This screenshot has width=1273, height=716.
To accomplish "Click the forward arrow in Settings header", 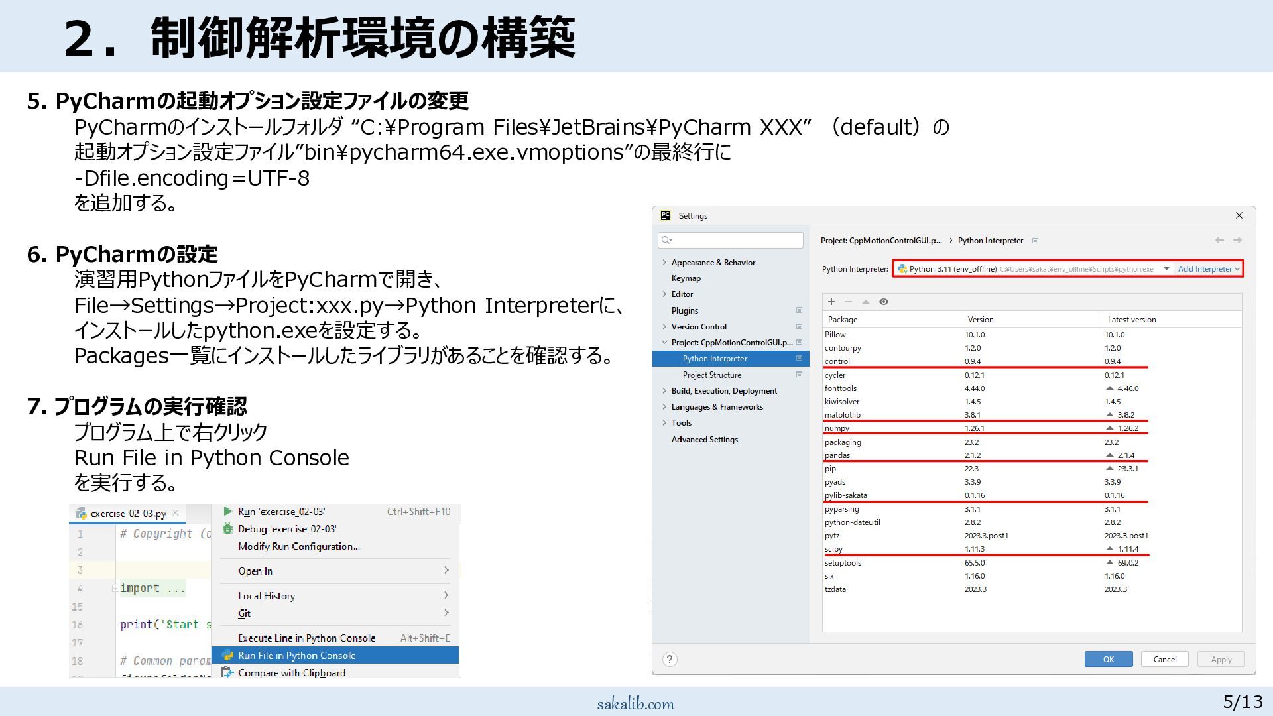I will [1237, 240].
